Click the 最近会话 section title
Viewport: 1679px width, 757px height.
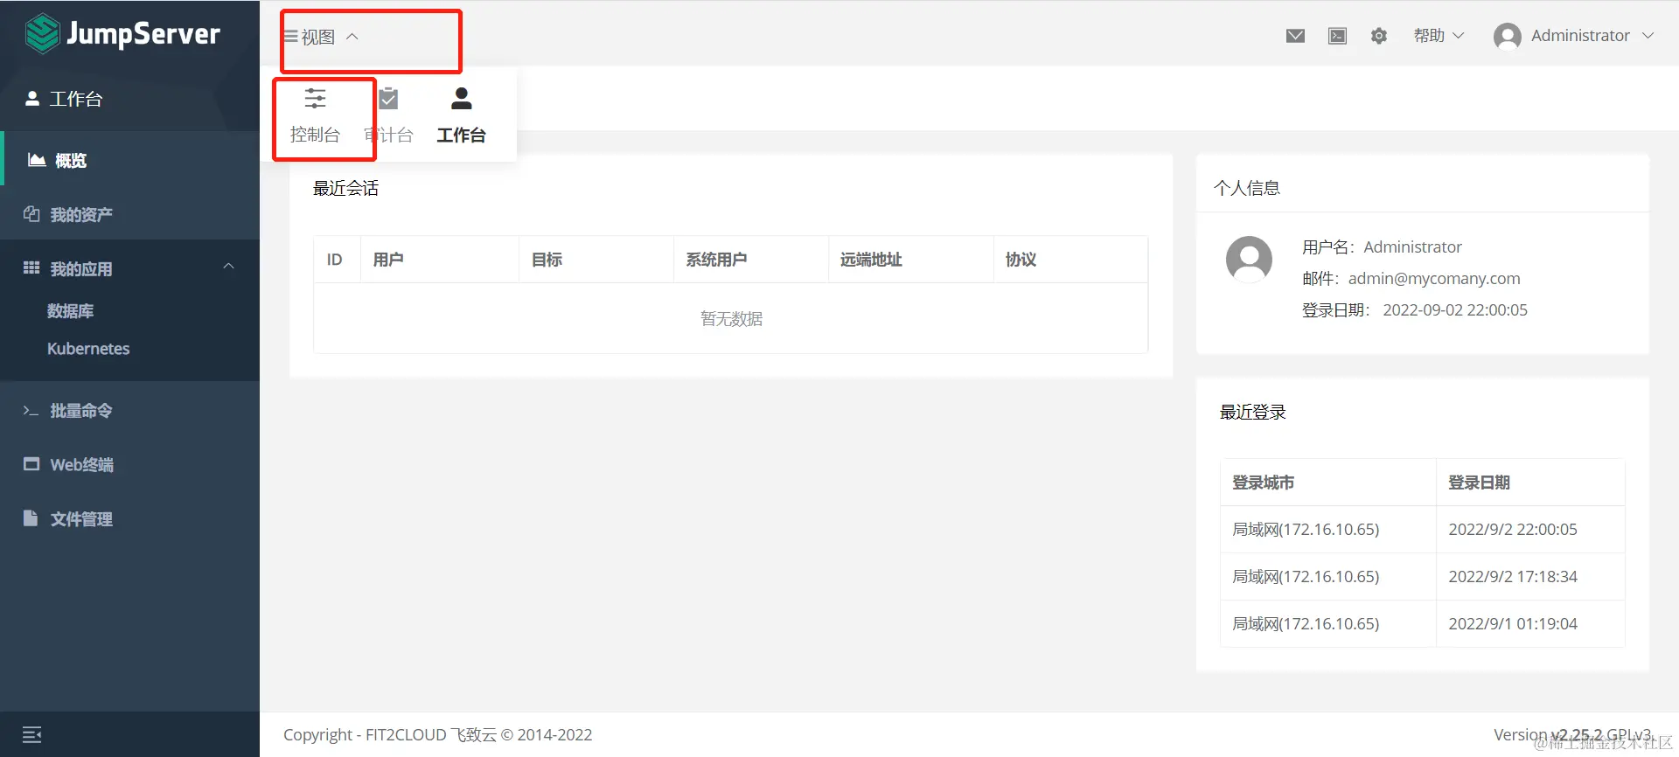click(x=345, y=188)
